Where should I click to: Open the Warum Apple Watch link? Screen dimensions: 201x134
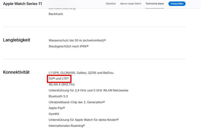pyautogui.click(x=131, y=4)
